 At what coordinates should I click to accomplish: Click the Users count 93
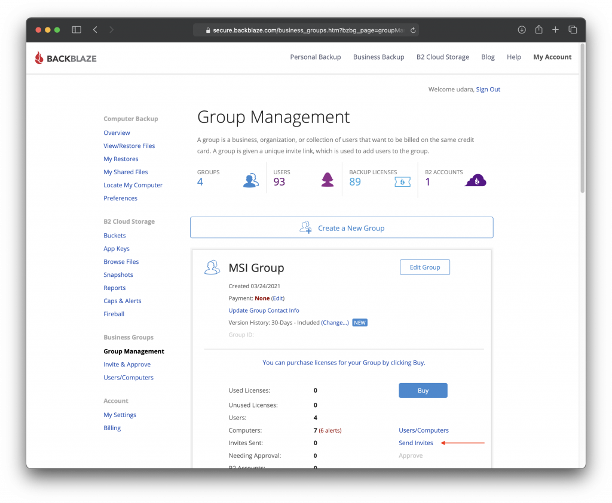point(279,181)
